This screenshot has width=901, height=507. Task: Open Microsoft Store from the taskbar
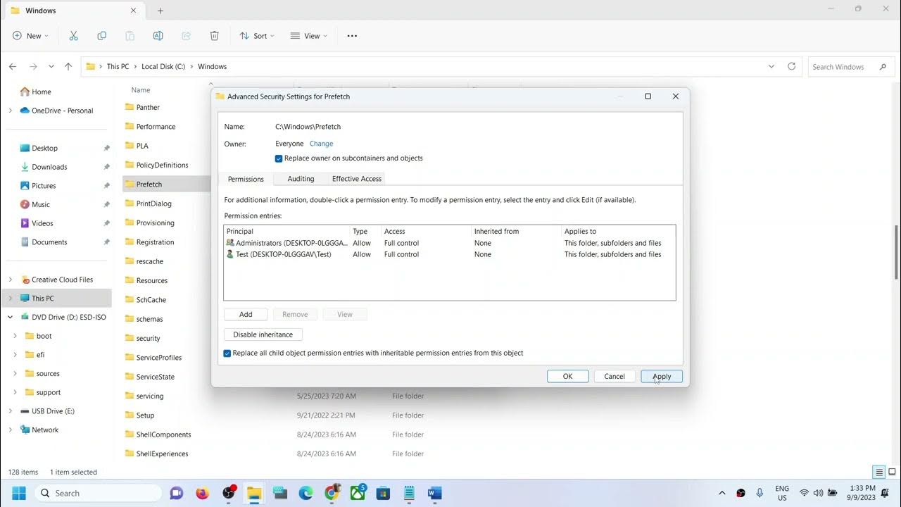click(x=383, y=493)
